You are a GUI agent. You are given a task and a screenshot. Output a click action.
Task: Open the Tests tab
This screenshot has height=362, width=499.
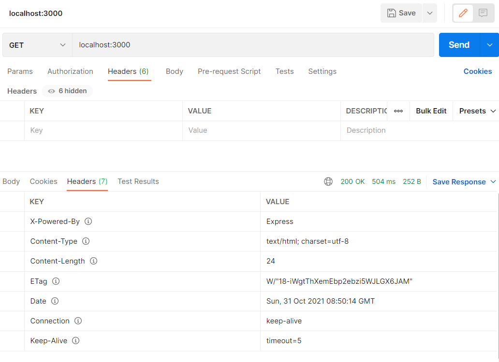pos(284,71)
